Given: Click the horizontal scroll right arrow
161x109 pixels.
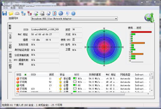Looking at the screenshot, I should [148, 94].
